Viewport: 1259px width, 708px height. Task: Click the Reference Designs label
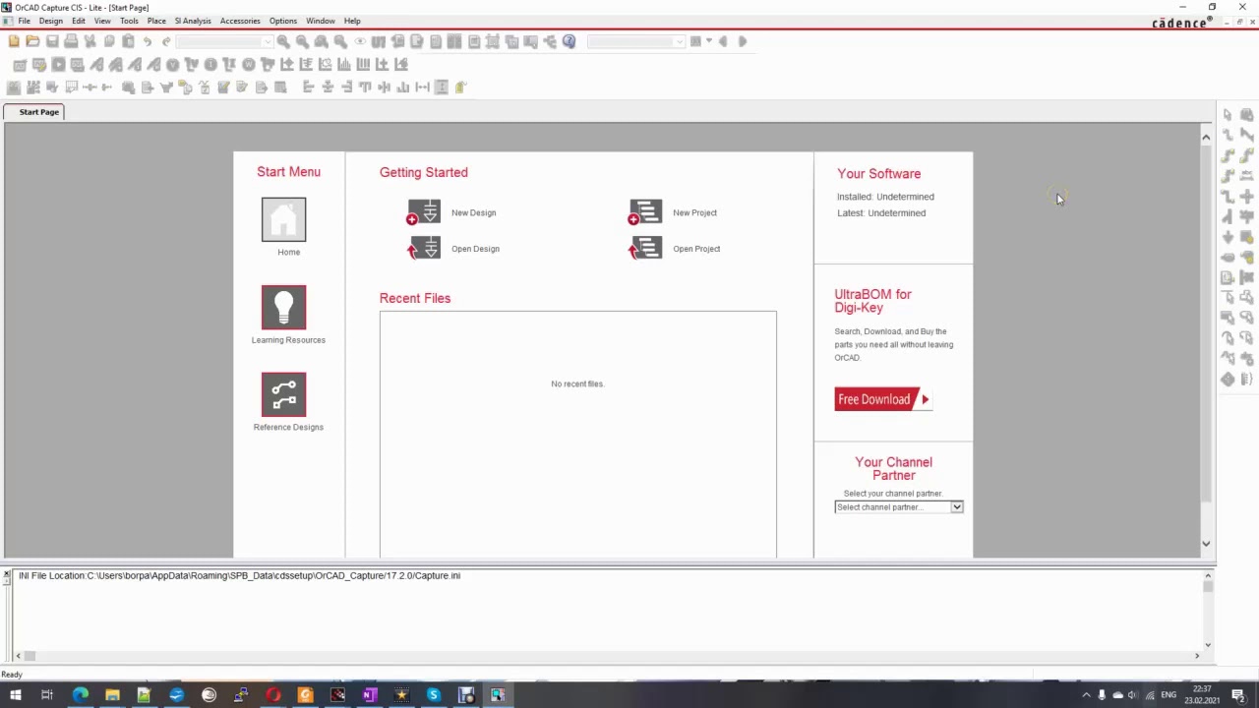pyautogui.click(x=288, y=427)
